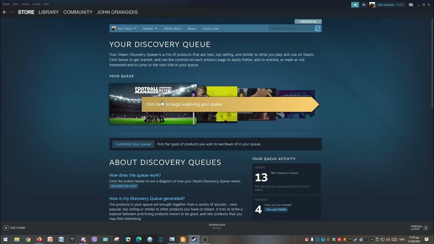Open the Games menu
The height and width of the screenshot is (244, 434).
(x=36, y=4)
